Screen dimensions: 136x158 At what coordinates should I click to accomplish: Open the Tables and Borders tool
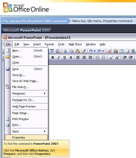pyautogui.click(x=127, y=51)
